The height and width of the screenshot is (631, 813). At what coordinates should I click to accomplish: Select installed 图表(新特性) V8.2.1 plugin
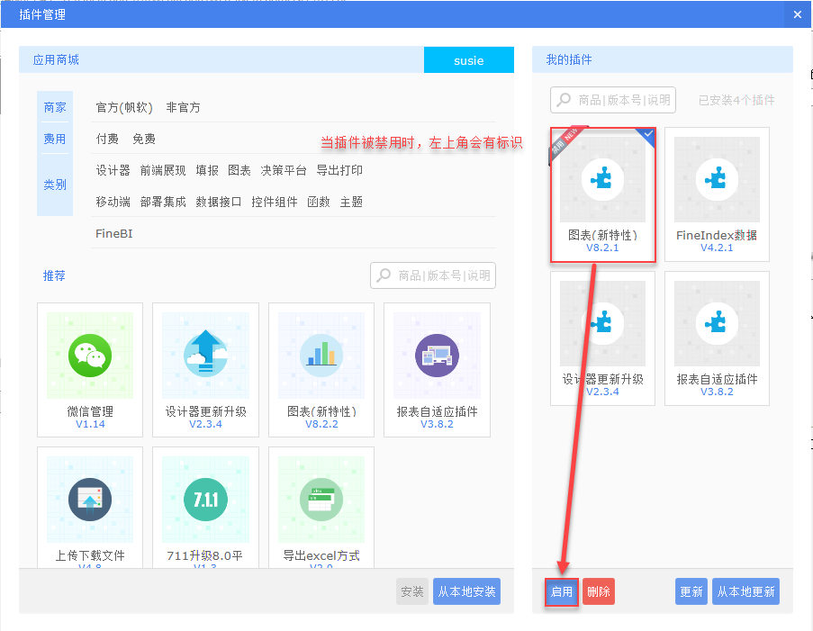(x=602, y=194)
